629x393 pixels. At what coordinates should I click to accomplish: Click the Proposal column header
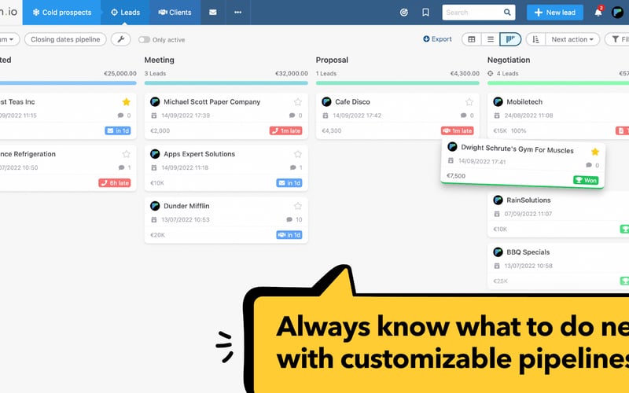[x=332, y=60]
